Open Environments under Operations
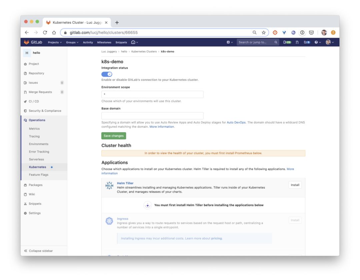The width and height of the screenshot is (360, 280). 39,144
